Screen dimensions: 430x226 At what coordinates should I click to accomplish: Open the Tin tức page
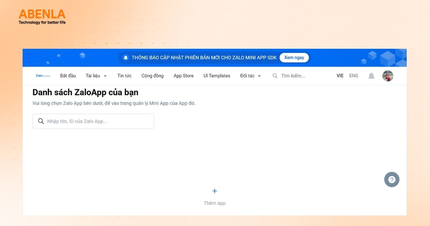[x=124, y=76]
